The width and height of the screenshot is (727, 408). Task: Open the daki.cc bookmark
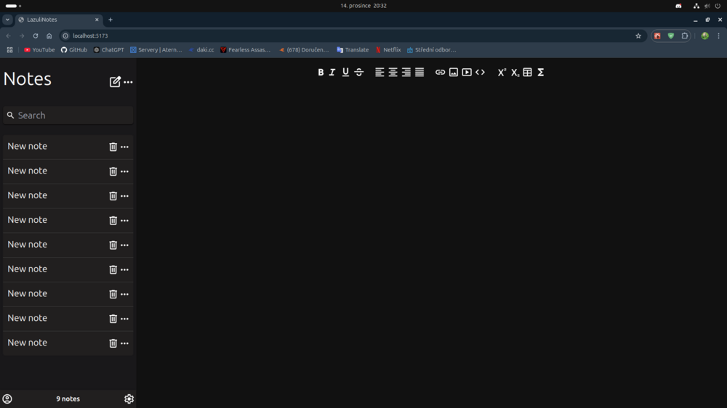[201, 49]
